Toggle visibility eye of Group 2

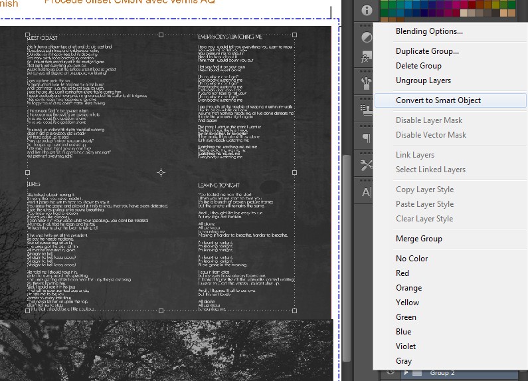click(390, 372)
